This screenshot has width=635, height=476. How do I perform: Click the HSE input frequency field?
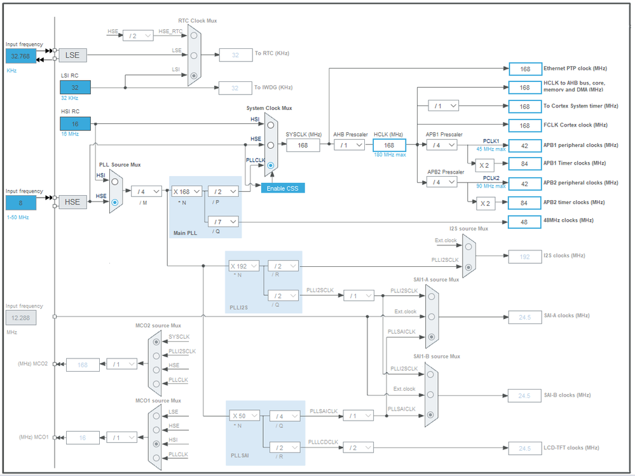click(21, 203)
